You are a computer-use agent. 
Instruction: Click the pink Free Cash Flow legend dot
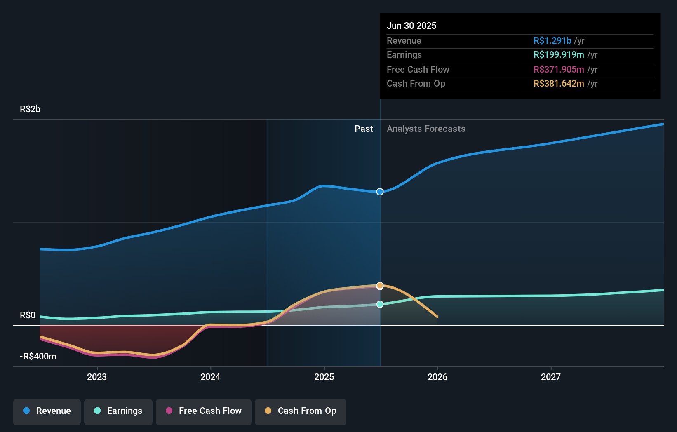point(169,411)
